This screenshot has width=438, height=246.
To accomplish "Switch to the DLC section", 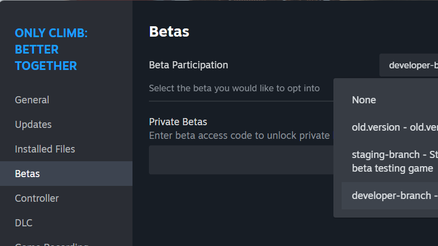I will 24,223.
